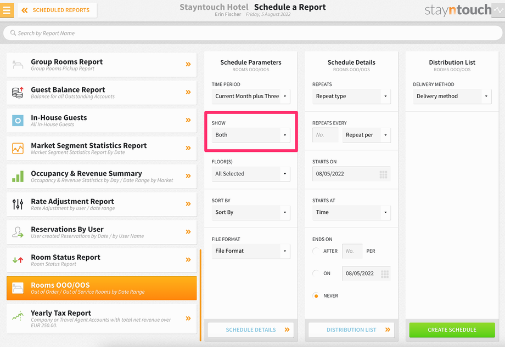Screen dimensions: 505x347
Task: Expand Occupancy & Revenue Summary chevrons
Action: tap(188, 176)
